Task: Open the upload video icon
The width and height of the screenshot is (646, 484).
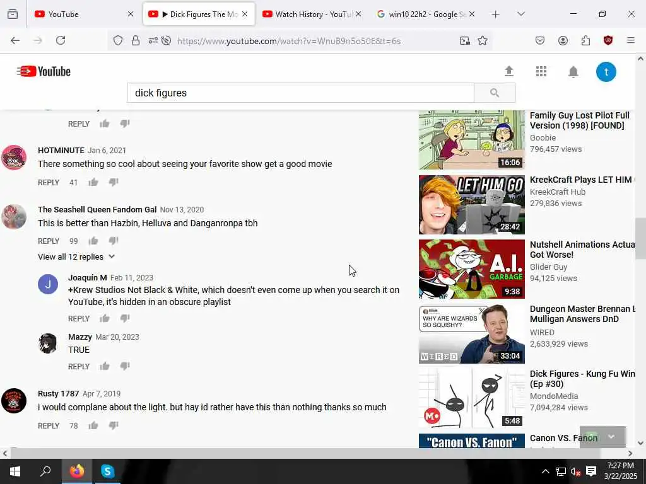Action: [x=509, y=72]
